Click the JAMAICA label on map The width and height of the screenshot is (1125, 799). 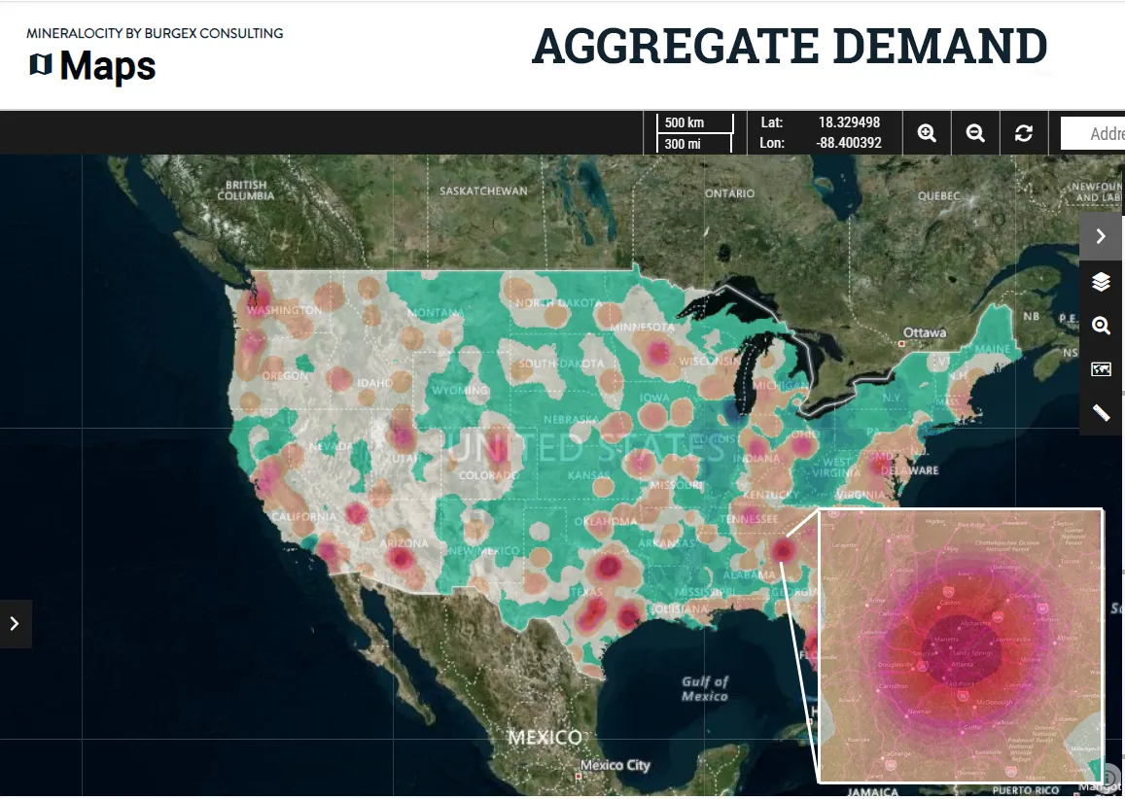coord(872,792)
